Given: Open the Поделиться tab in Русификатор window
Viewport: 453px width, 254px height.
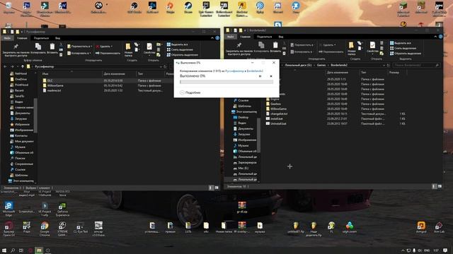Looking at the screenshot, I should click(x=41, y=38).
